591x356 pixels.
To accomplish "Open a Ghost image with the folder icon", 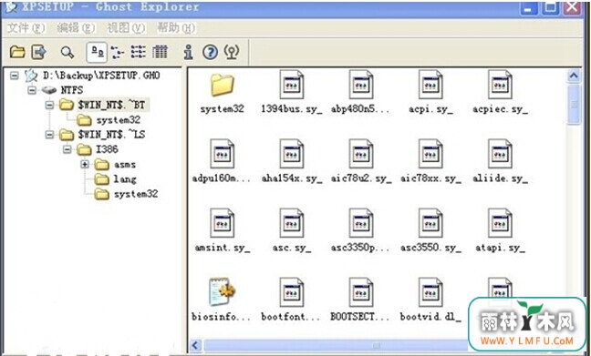I will tap(17, 52).
